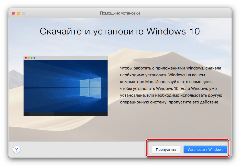Viewport: 240px width, 166px height.
Task: Click the green dot in the preview window
Action: pyautogui.click(x=31, y=58)
